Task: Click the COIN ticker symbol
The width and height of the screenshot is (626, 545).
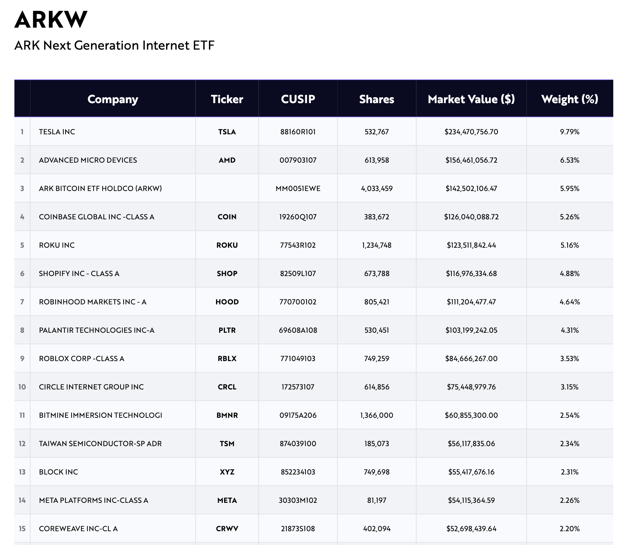Action: (227, 217)
